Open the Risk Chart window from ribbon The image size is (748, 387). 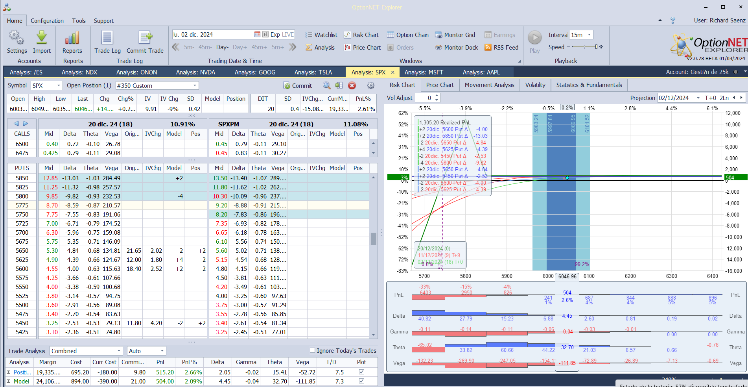click(x=361, y=35)
